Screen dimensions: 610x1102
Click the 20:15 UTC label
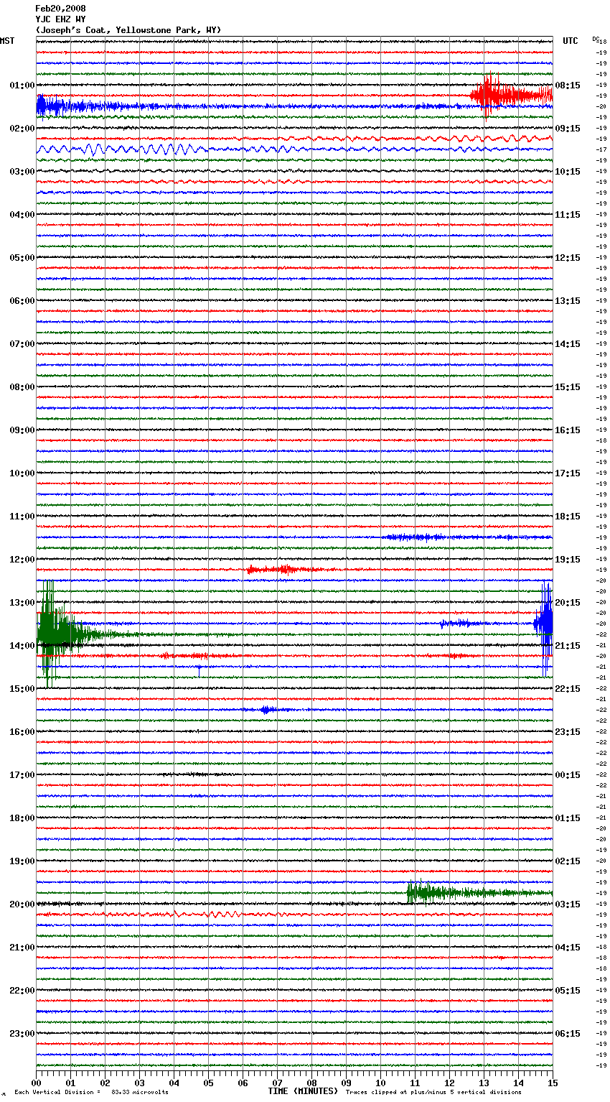568,603
